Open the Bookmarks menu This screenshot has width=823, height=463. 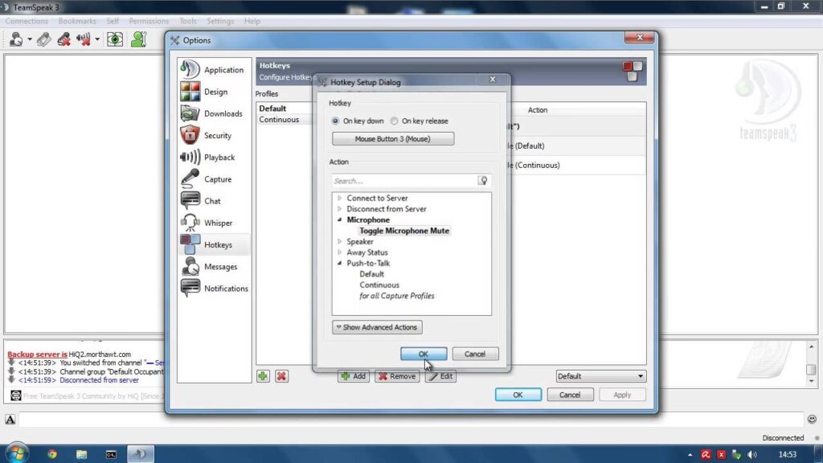(x=77, y=21)
